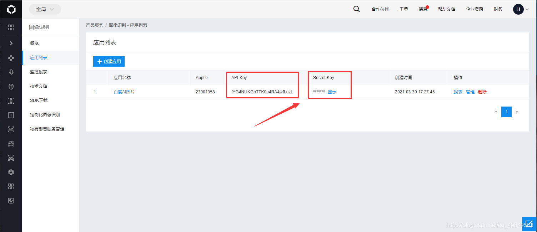Click the Baidu cloud logo in the corner
Screen dimensions: 537x232
click(x=11, y=9)
